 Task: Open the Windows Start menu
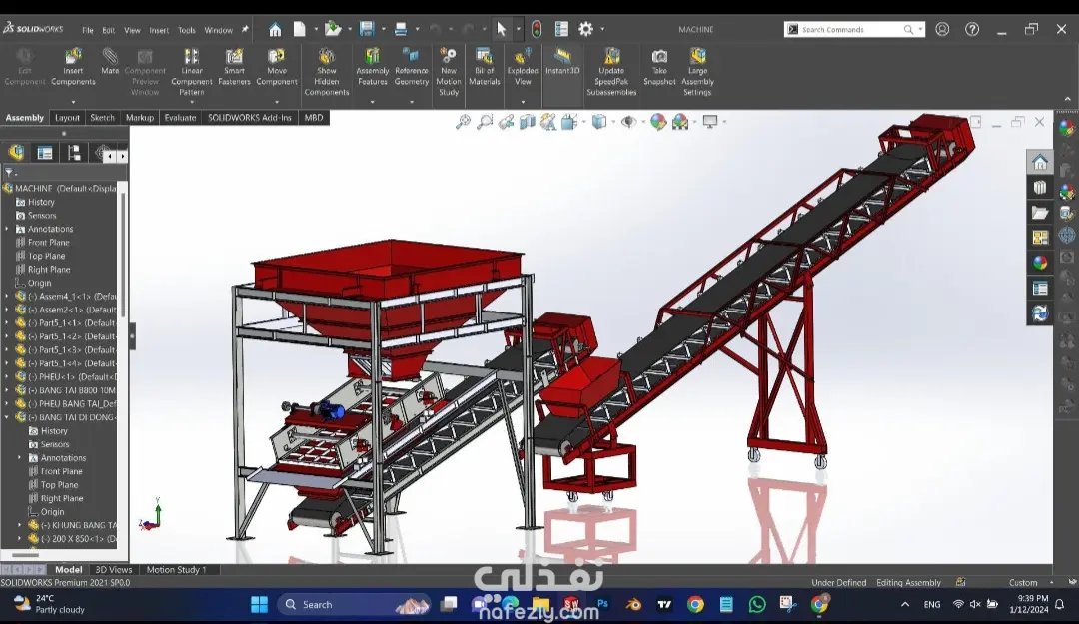point(260,605)
